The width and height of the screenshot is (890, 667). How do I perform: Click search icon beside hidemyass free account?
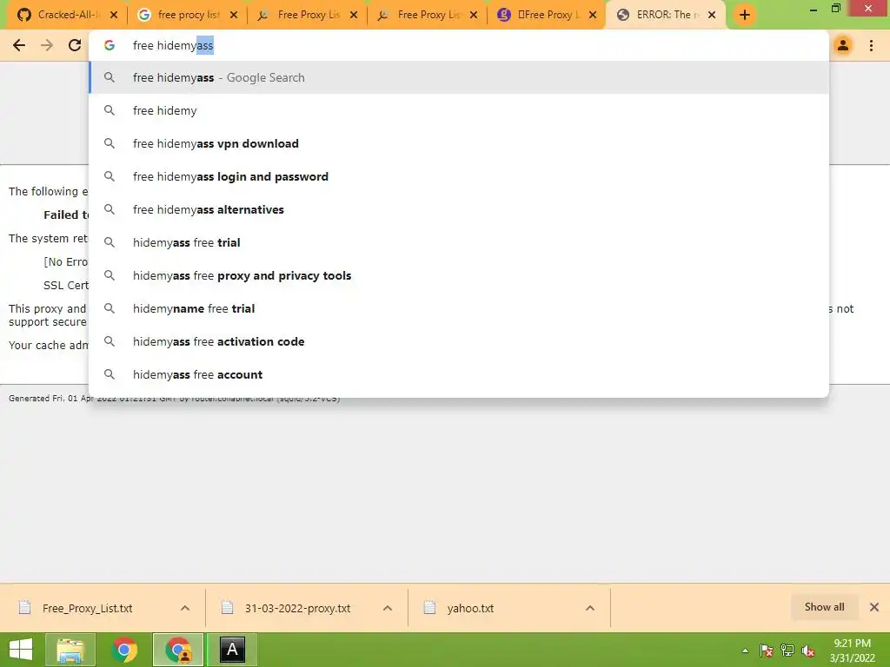[x=110, y=374]
